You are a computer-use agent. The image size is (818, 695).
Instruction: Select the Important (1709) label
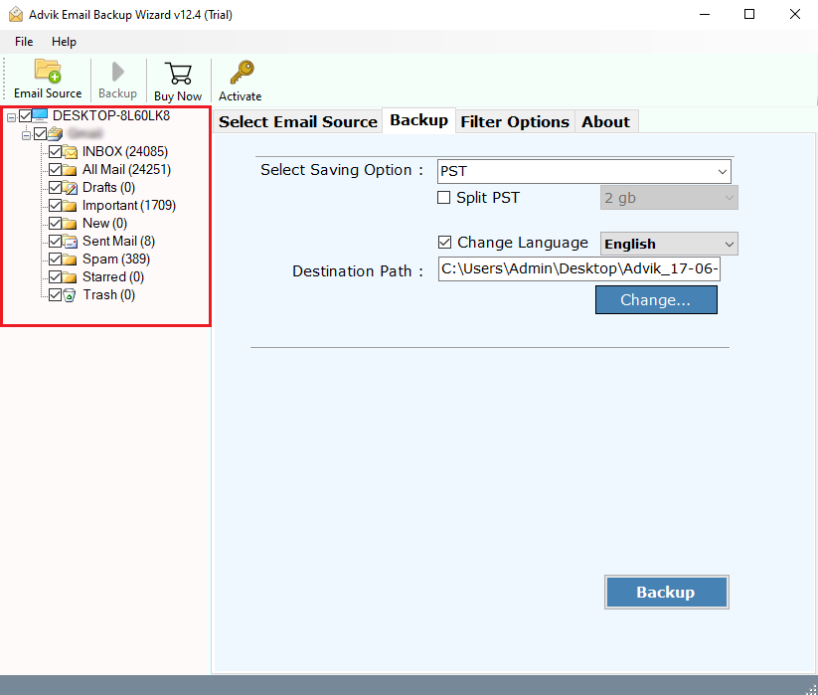click(129, 206)
